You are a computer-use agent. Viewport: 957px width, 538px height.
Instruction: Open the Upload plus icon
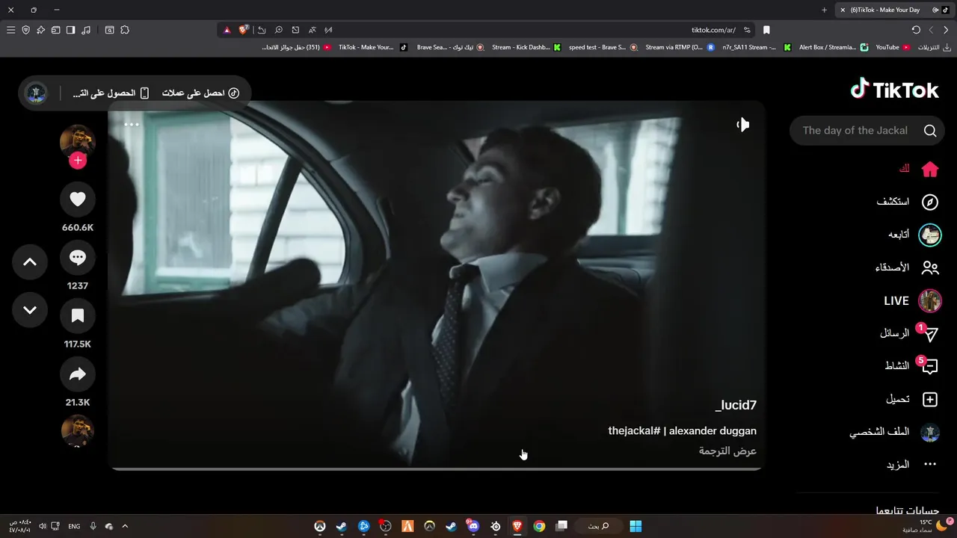pos(929,400)
